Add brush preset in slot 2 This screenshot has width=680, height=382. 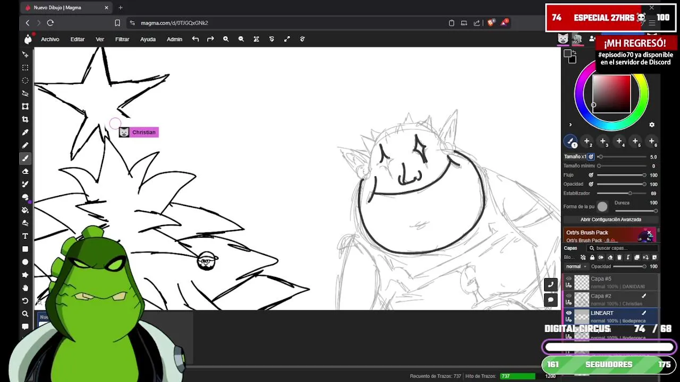coord(586,142)
